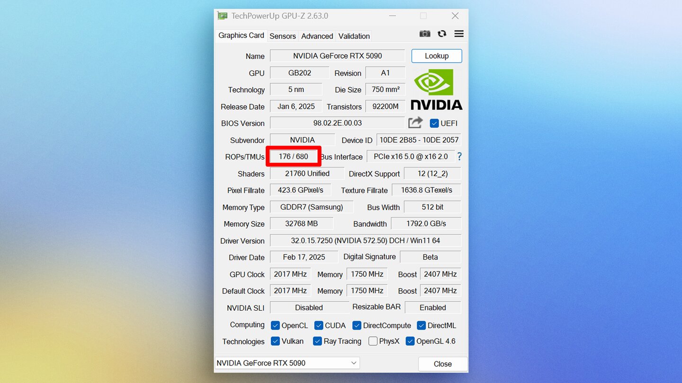
Task: Open the GPU selection dropdown at the bottom
Action: pos(354,363)
